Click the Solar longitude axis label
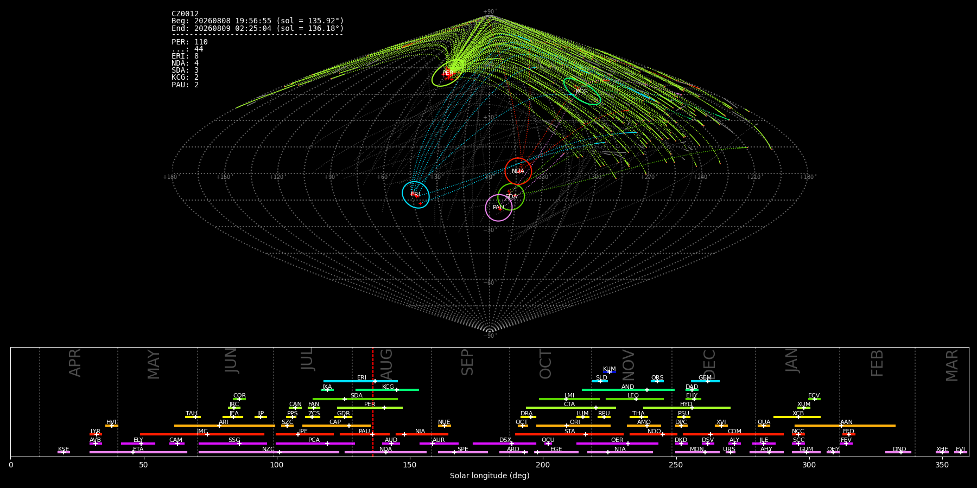 pos(490,476)
